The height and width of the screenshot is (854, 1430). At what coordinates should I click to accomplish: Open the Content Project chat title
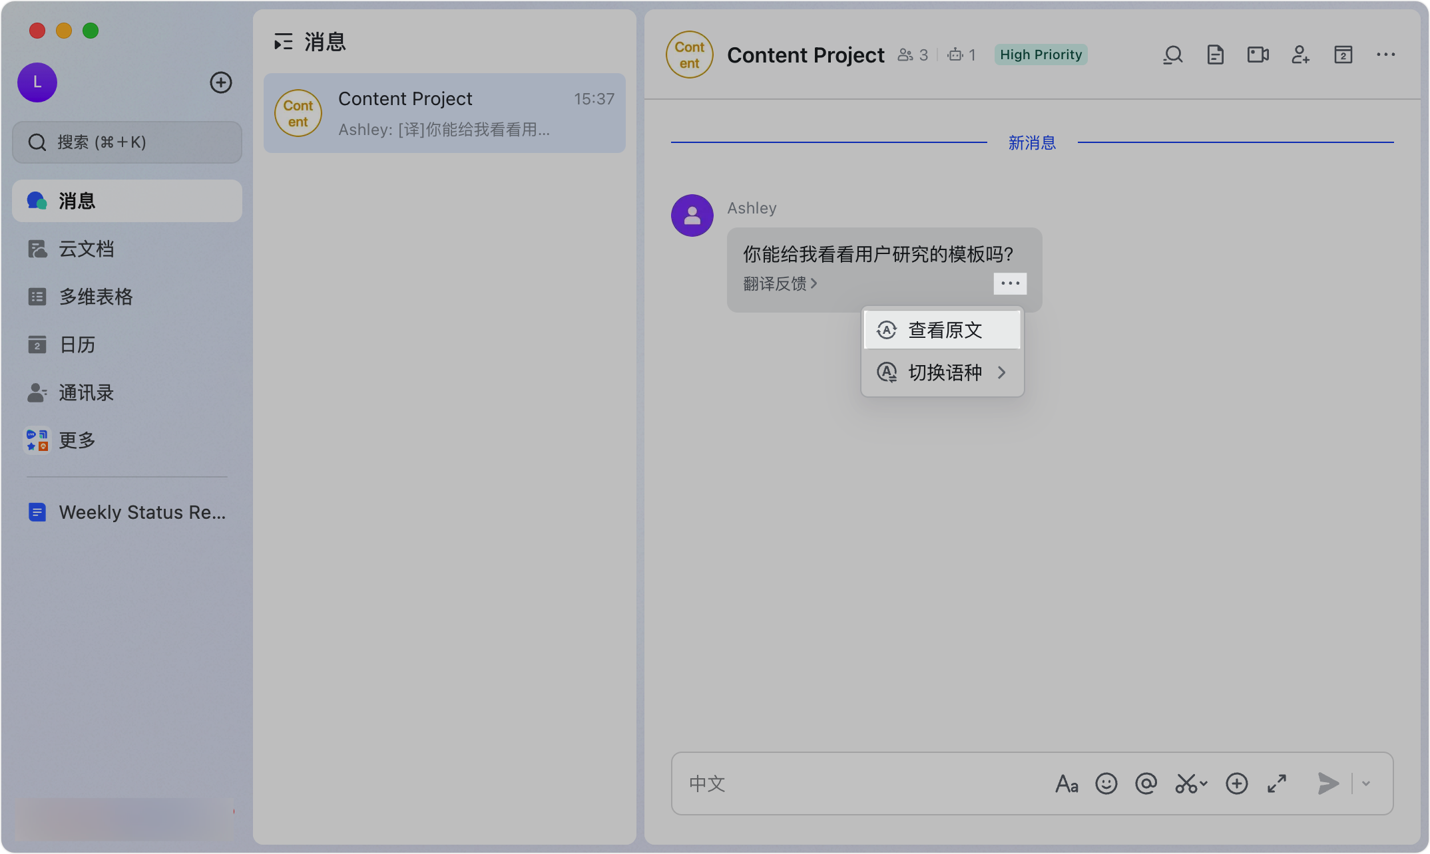click(806, 55)
